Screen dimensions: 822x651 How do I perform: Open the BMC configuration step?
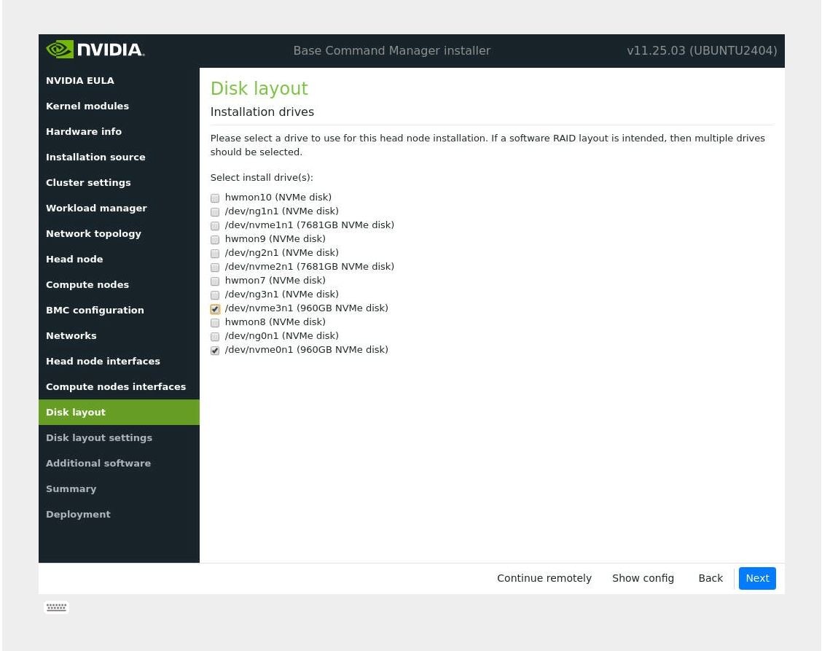[95, 310]
